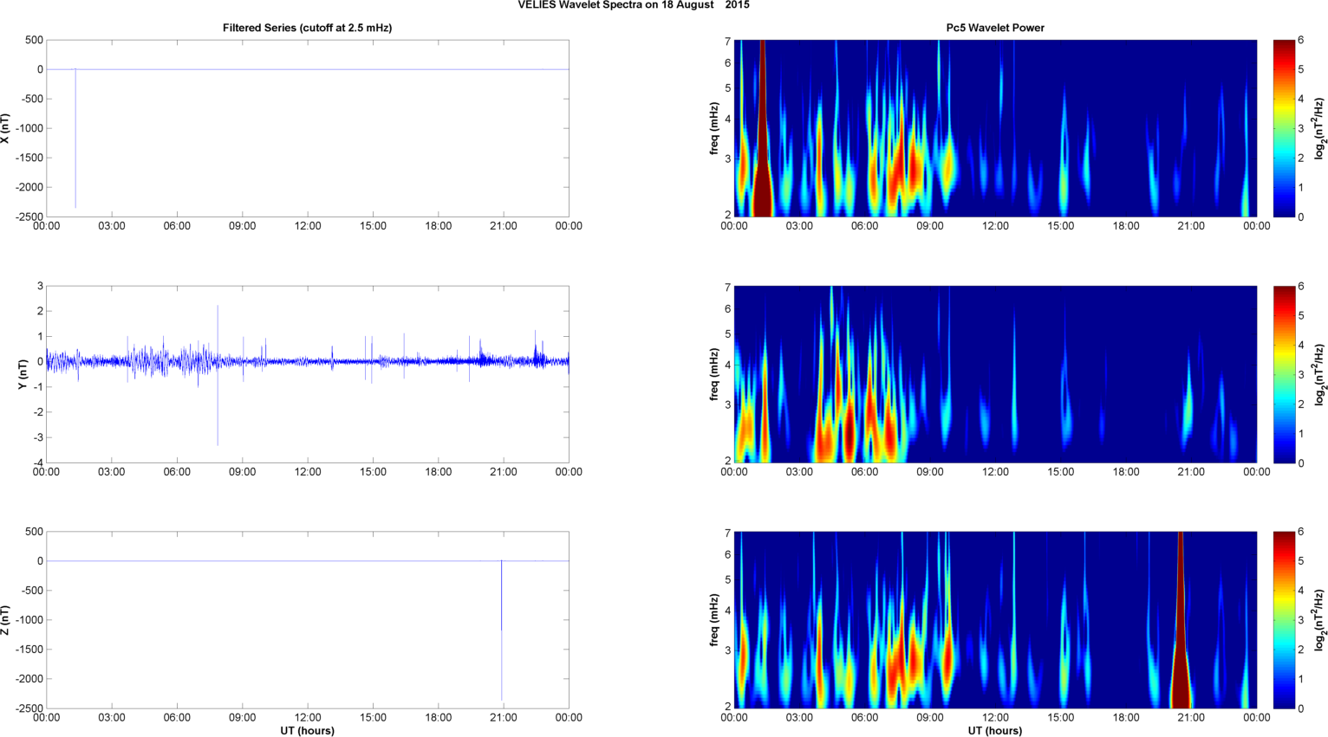Screen dimensions: 1328x737
Task: Click the 'Y (nT)' axis label
Action: point(23,374)
